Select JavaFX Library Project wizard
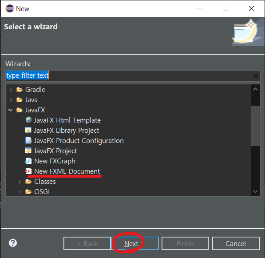Screen dimensions: 265x258 pyautogui.click(x=67, y=131)
